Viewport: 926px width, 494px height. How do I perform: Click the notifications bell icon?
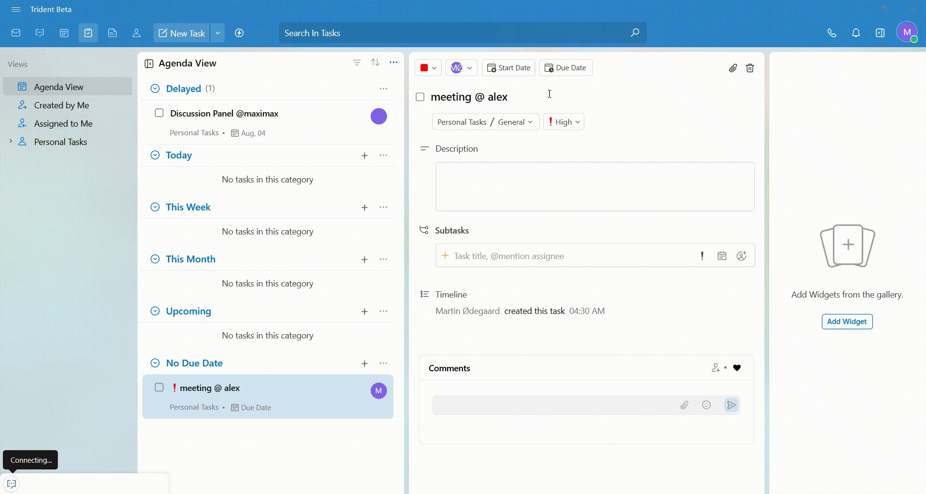click(856, 33)
